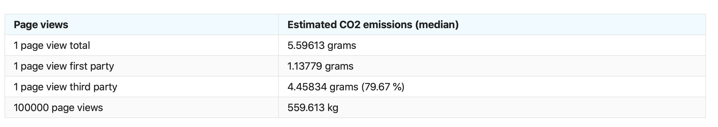Click the word "Estimated" in the header
This screenshot has width=718, height=127.
point(312,25)
